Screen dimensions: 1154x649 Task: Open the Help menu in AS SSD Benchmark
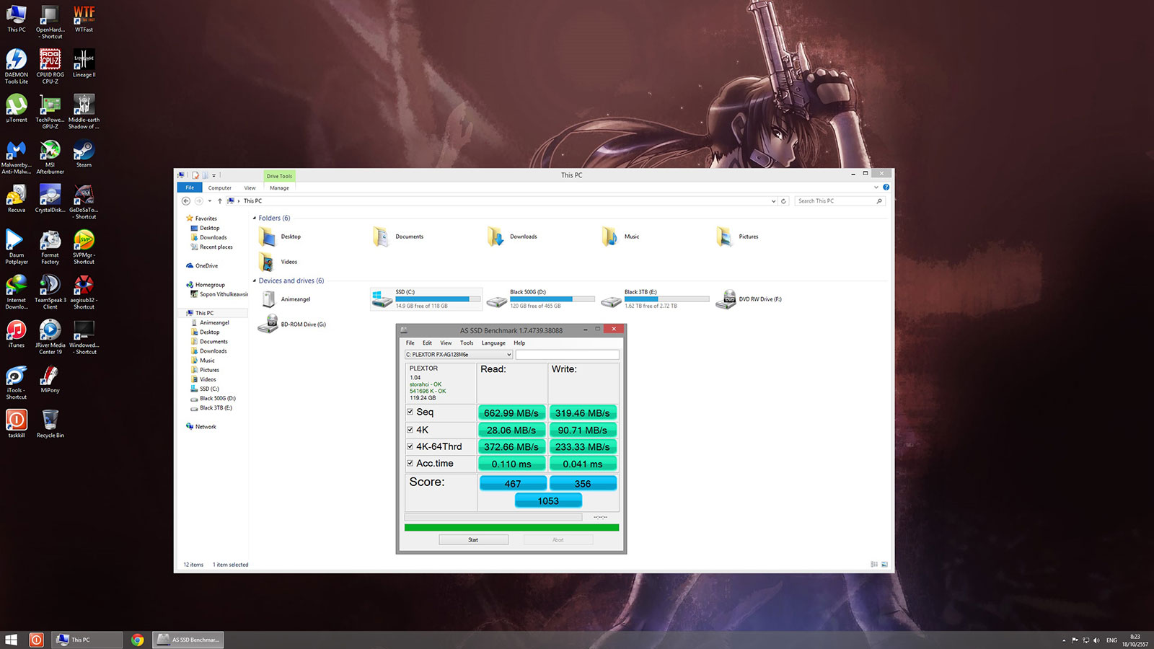519,343
